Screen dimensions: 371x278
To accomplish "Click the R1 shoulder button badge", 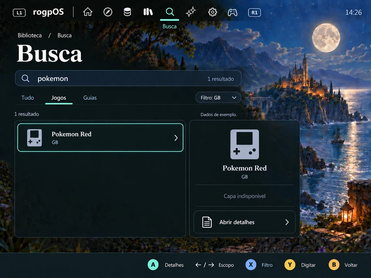I will (254, 12).
